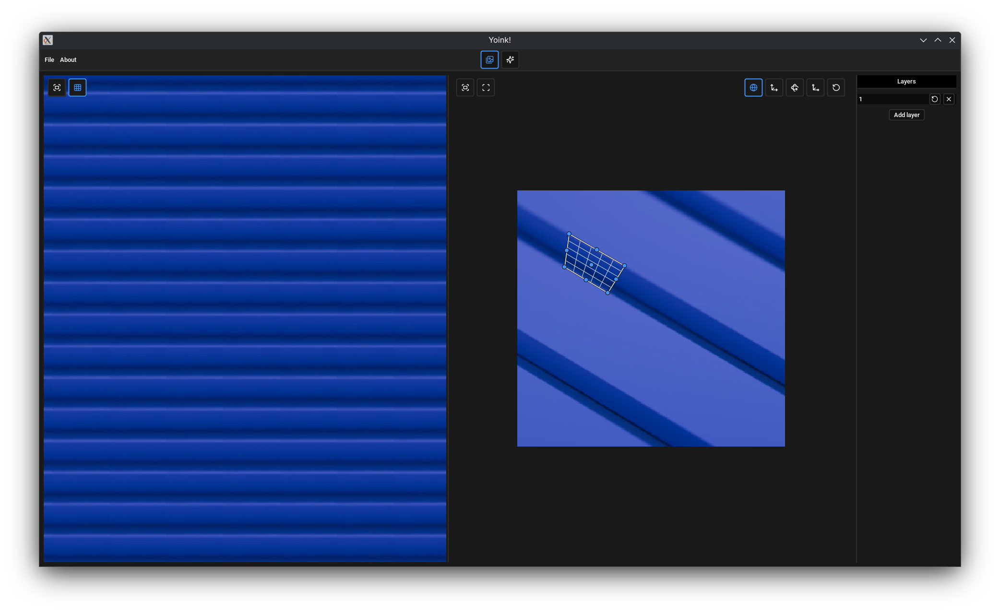The height and width of the screenshot is (613, 1000).
Task: Select the scale axes tool icon
Action: coord(815,87)
